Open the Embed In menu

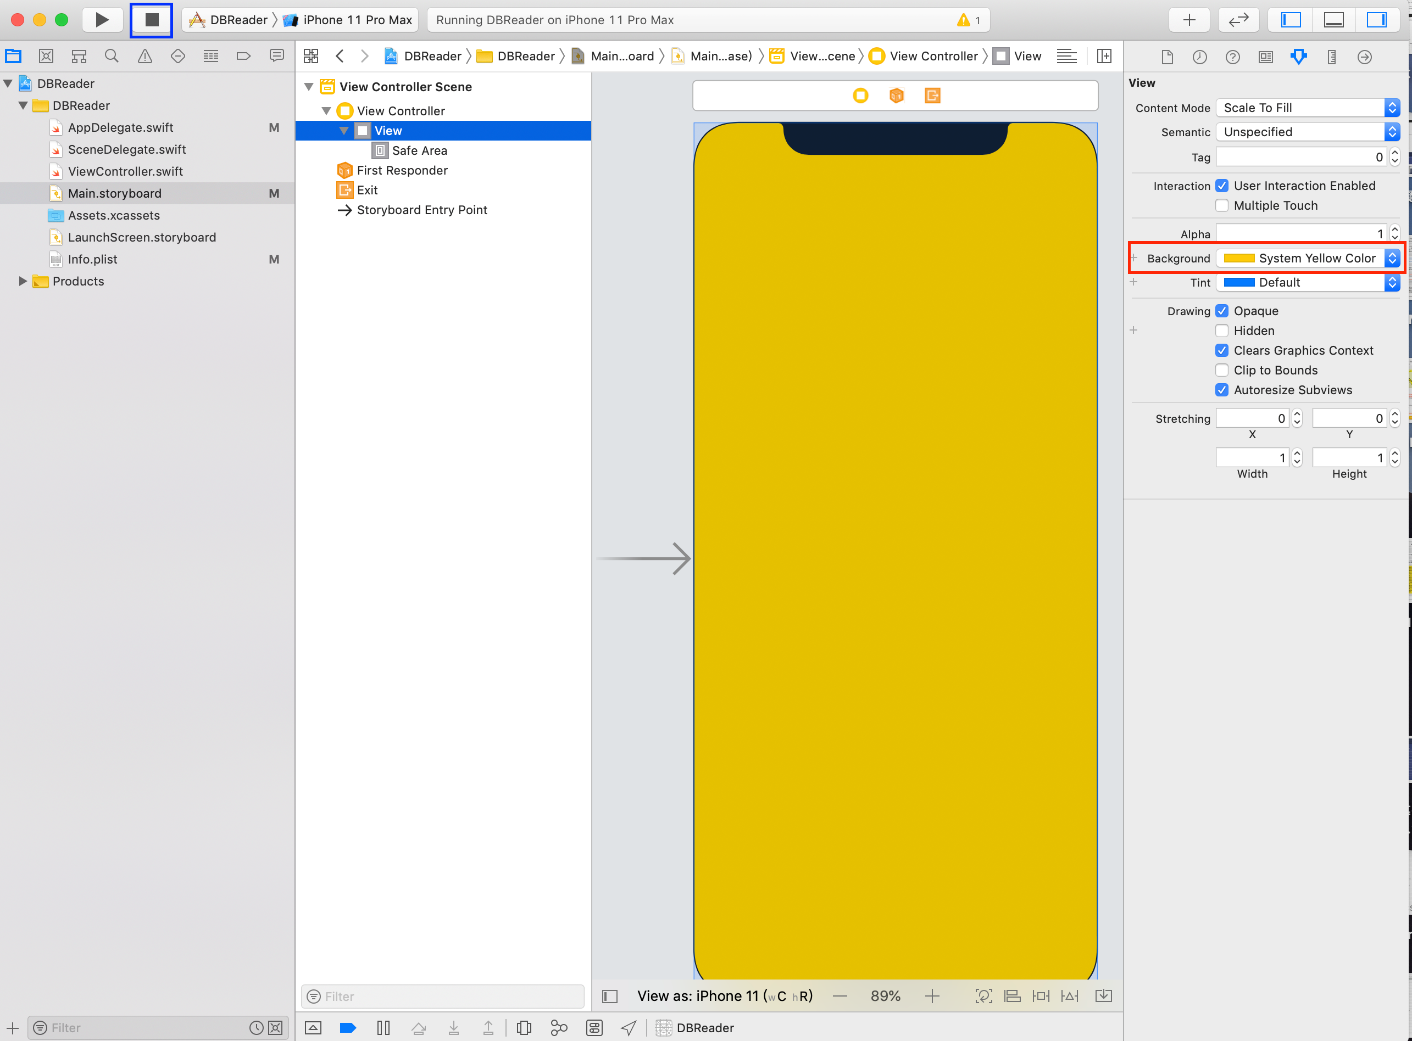1104,997
